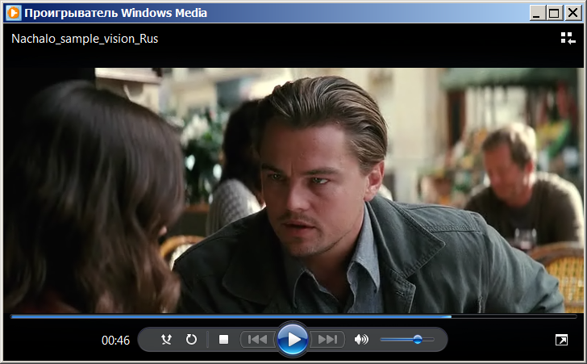The image size is (587, 364).
Task: Skip to the previous track
Action: click(257, 340)
